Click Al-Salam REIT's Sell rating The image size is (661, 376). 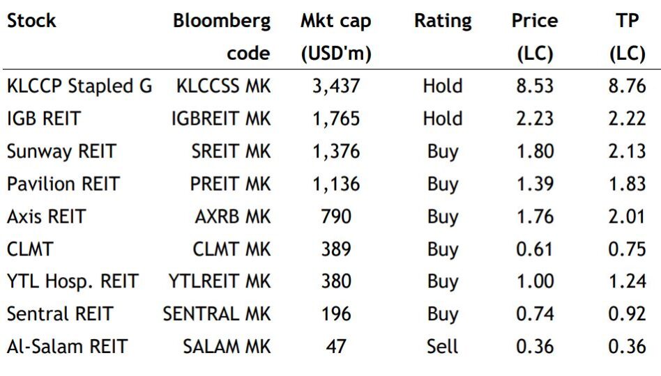(442, 347)
